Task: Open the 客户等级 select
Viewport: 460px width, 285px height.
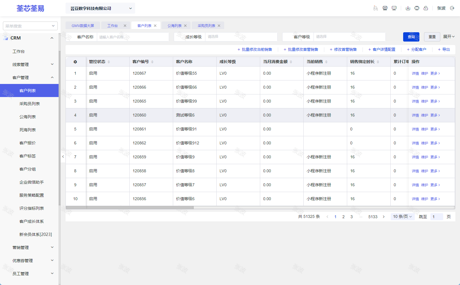Action: (349, 37)
